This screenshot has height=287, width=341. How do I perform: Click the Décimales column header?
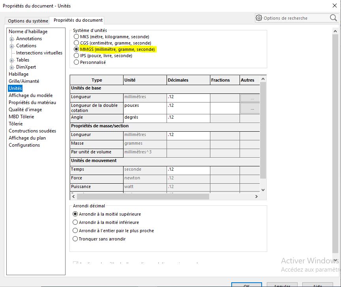point(188,80)
